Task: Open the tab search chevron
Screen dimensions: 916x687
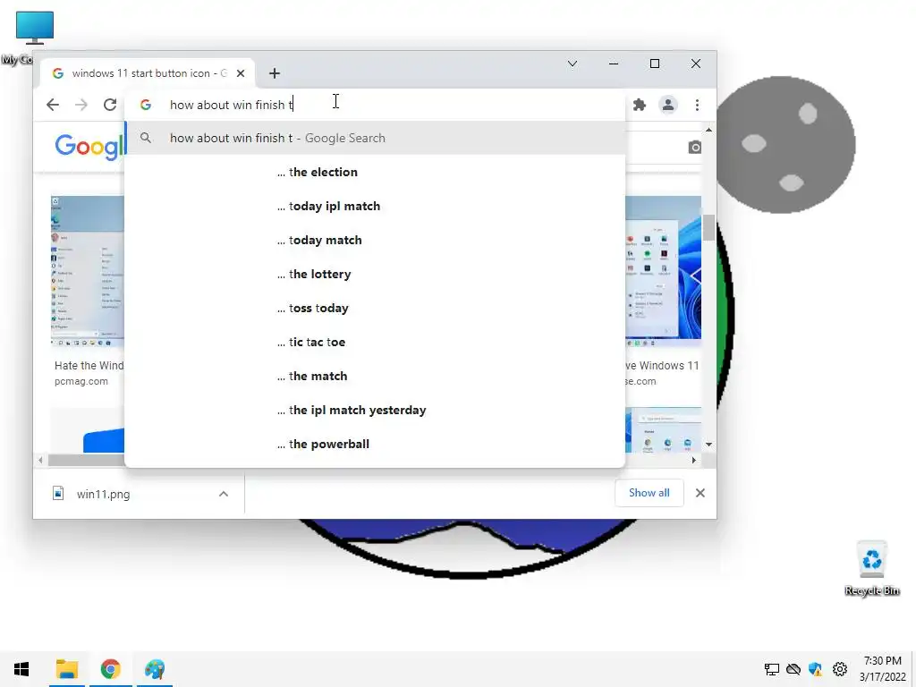Action: tap(572, 64)
